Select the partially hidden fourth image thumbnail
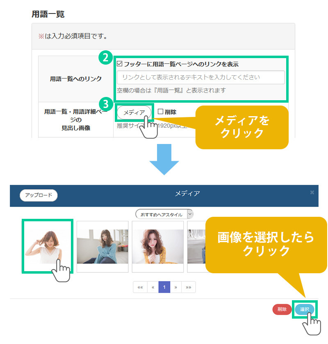Screen dimensions: 328x344 pos(196,246)
